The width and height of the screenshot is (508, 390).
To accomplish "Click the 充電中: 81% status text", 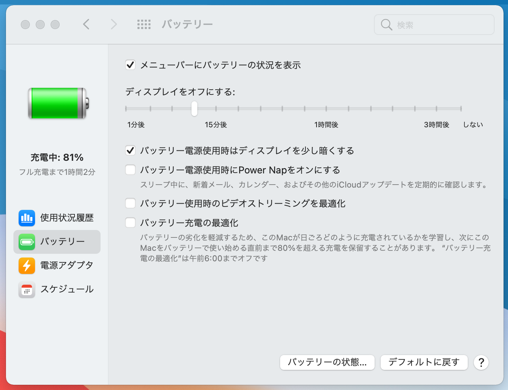I will [57, 157].
